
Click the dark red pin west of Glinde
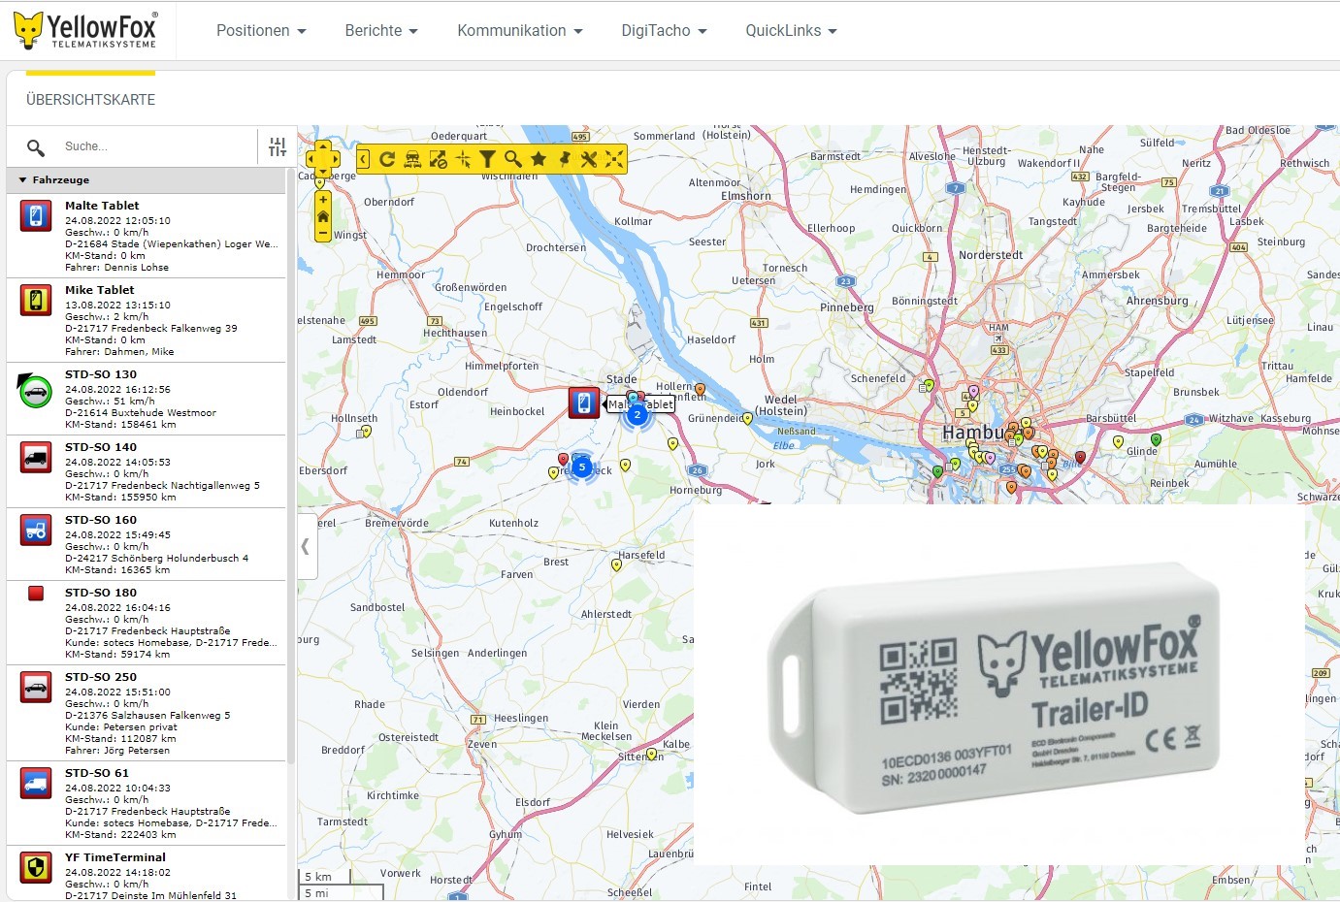pyautogui.click(x=1080, y=457)
